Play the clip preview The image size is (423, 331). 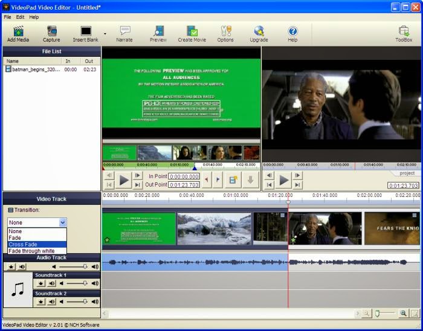click(x=123, y=180)
